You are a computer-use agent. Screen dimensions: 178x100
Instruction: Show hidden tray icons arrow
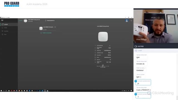121,91
